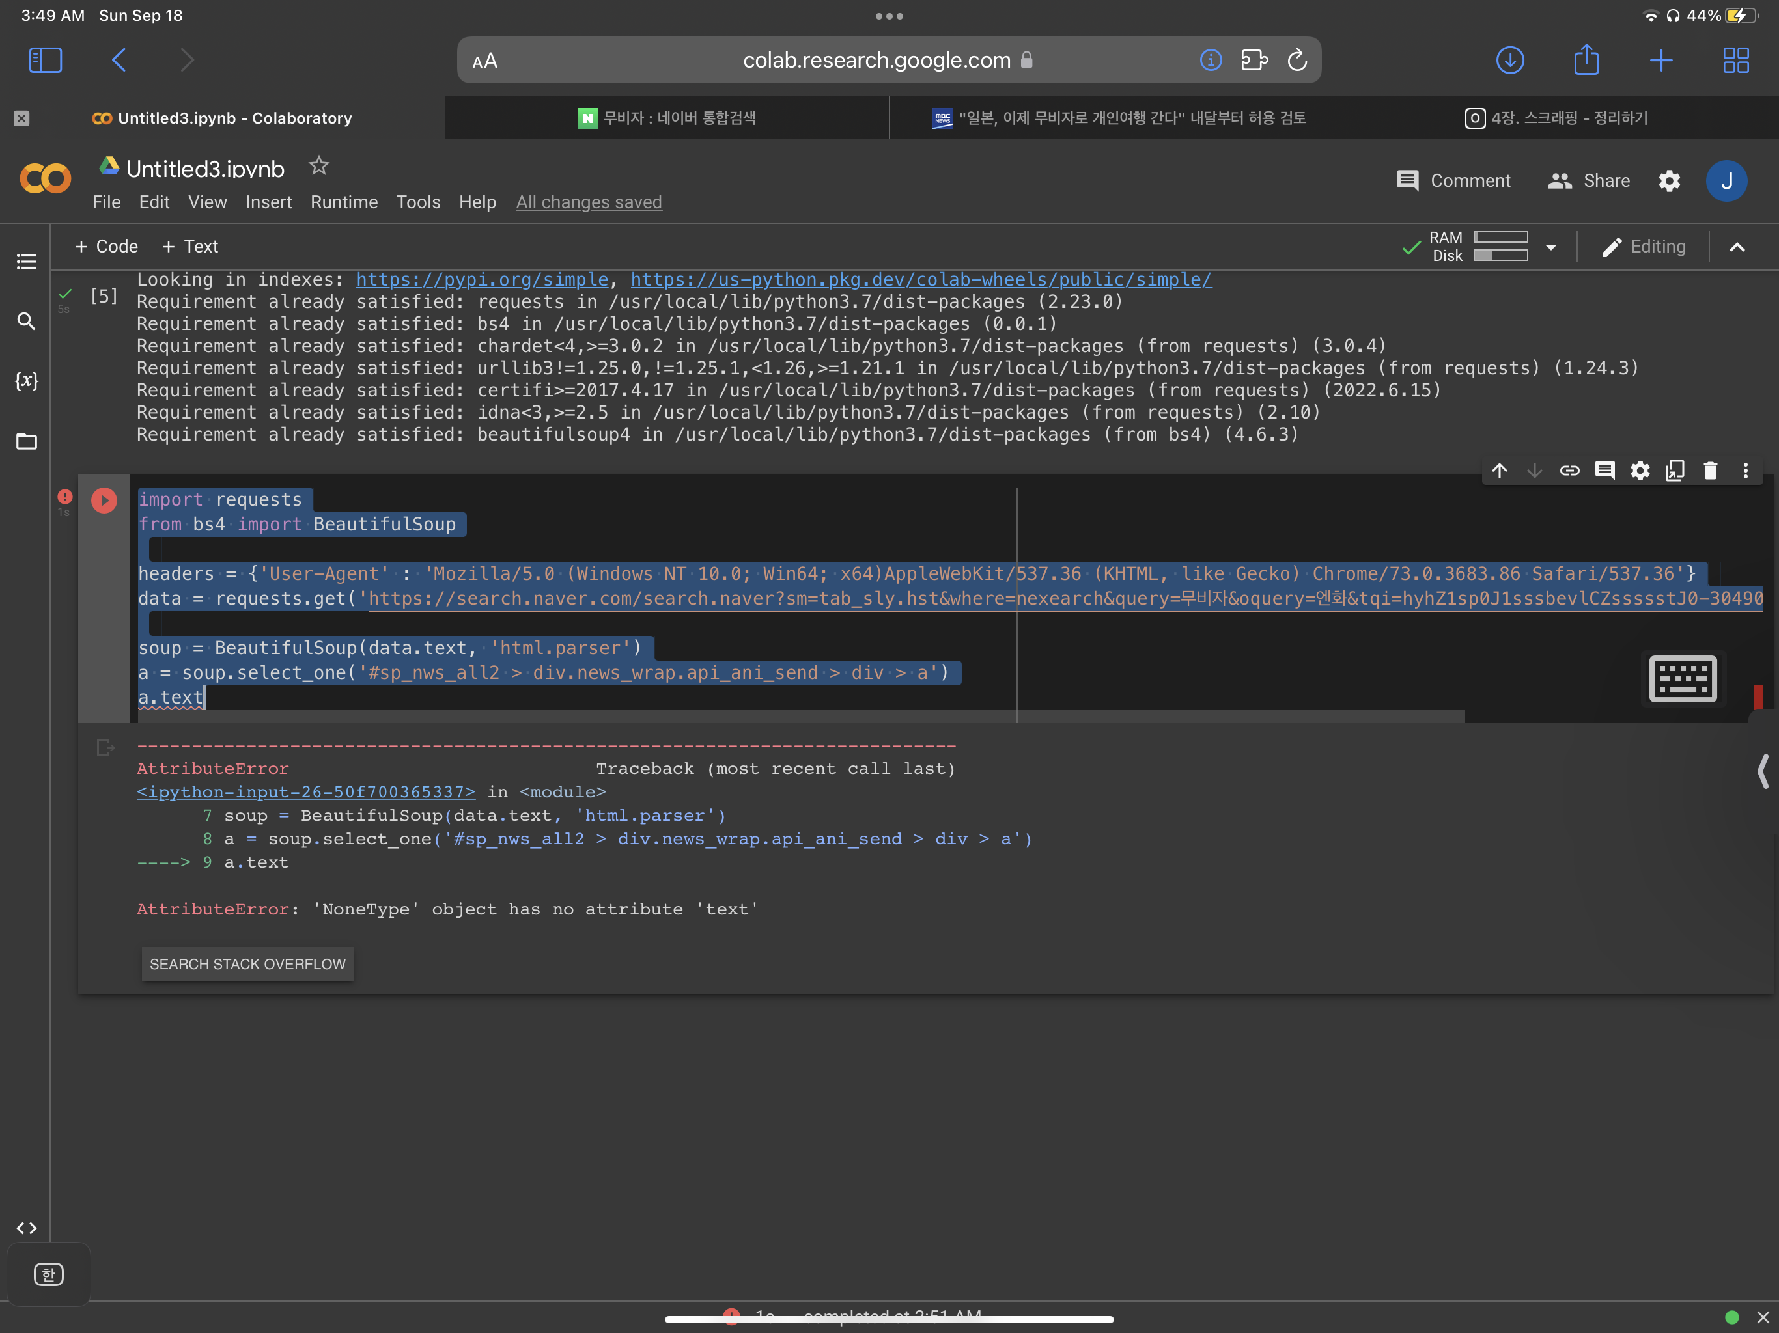Move the cell down
The width and height of the screenshot is (1779, 1333).
click(x=1535, y=471)
